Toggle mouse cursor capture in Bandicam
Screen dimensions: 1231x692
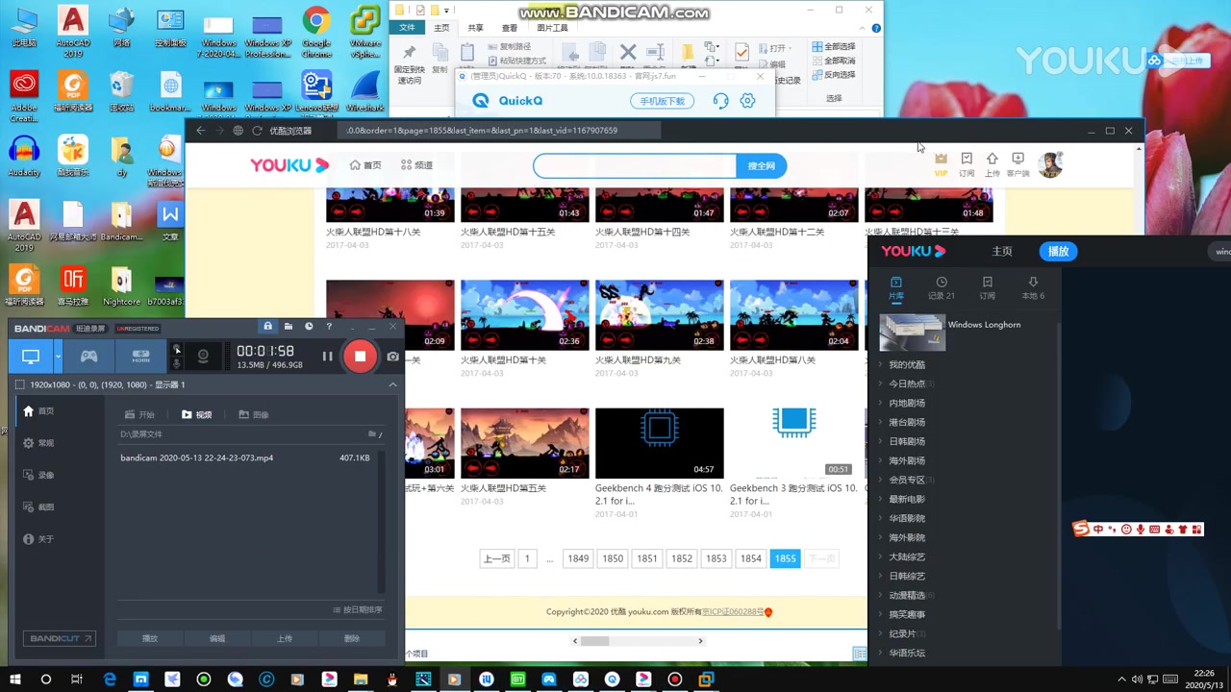pyautogui.click(x=177, y=349)
